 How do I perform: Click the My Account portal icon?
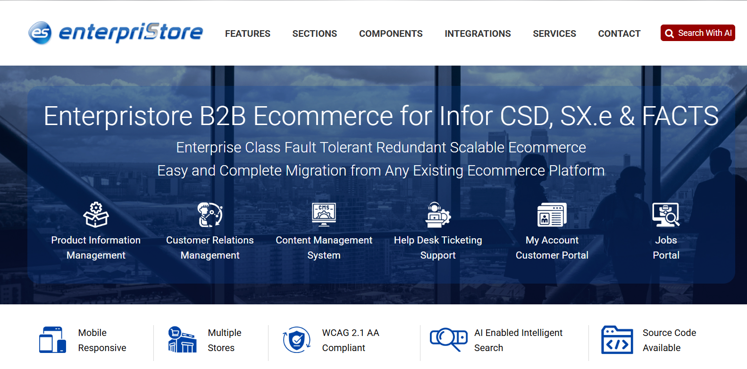(x=552, y=215)
